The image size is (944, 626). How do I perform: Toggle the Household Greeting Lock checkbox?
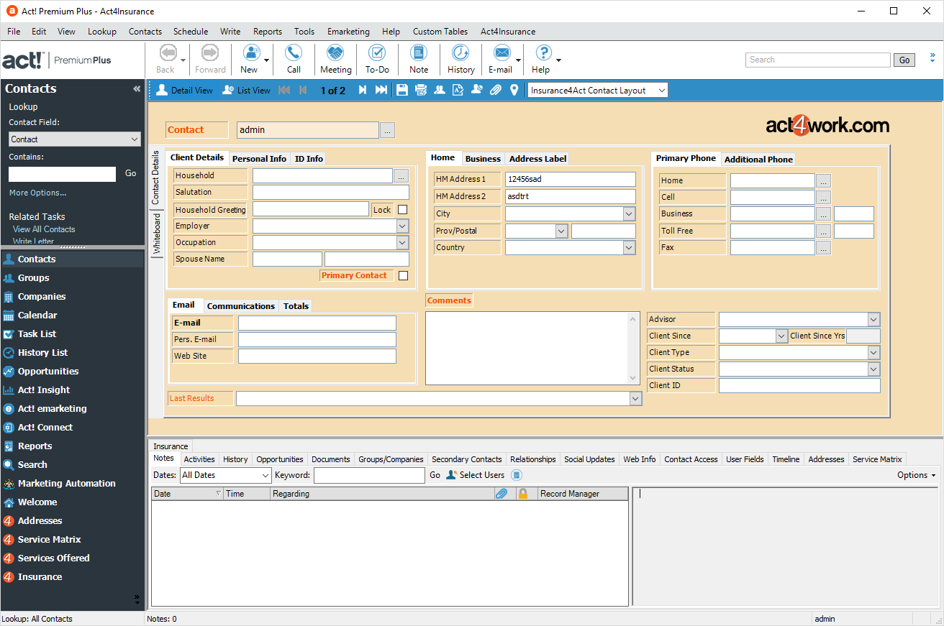click(402, 210)
